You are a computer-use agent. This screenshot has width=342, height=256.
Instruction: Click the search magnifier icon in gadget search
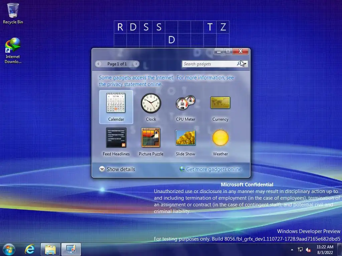pyautogui.click(x=239, y=64)
